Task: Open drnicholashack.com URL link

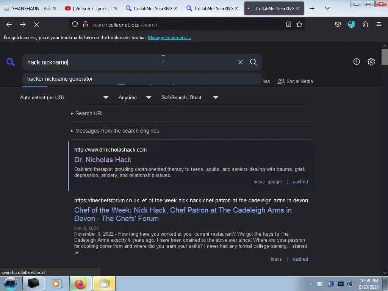Action: pyautogui.click(x=110, y=150)
